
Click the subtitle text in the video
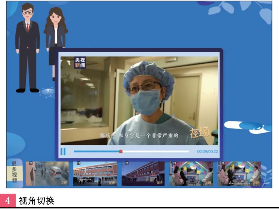(139, 136)
